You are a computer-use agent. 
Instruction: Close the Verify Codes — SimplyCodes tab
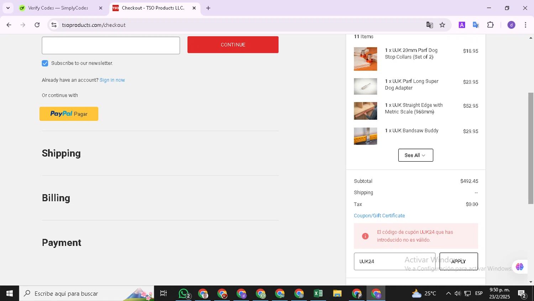[x=100, y=8]
